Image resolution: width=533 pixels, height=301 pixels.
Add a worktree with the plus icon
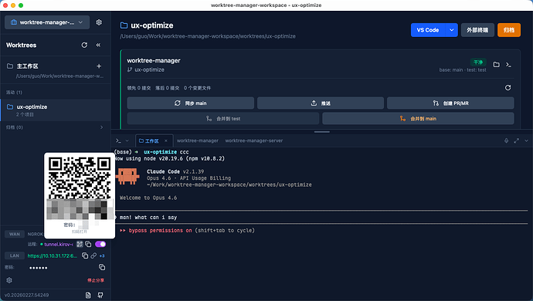[99, 66]
